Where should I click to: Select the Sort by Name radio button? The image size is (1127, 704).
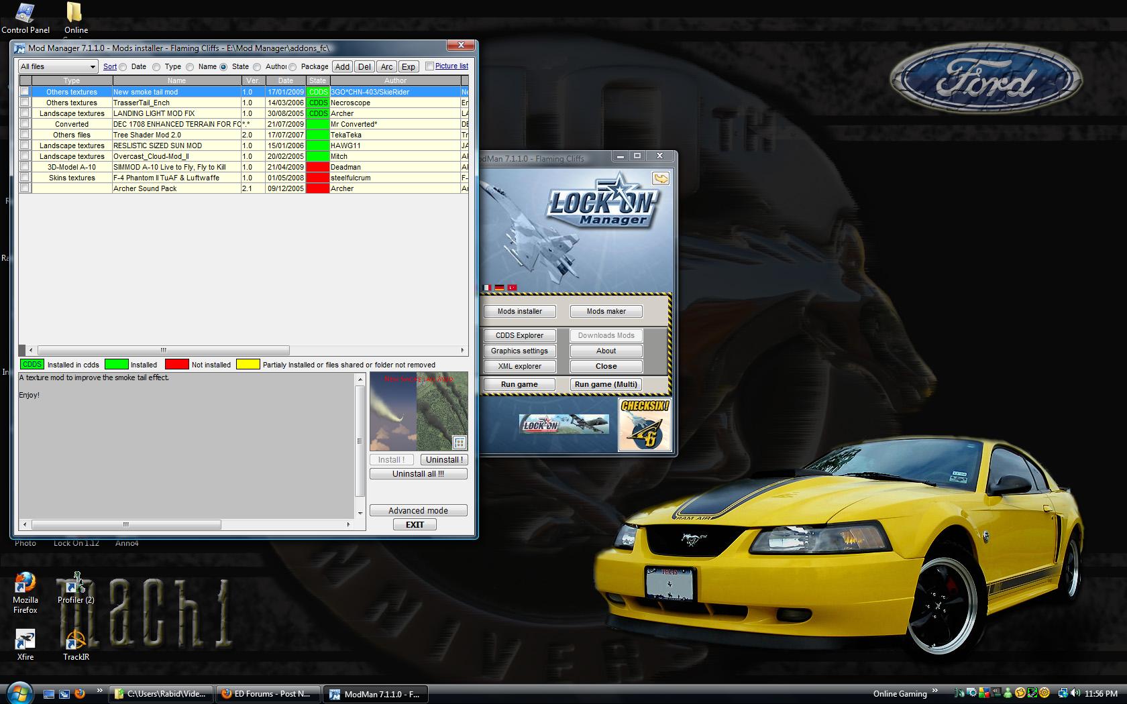190,67
